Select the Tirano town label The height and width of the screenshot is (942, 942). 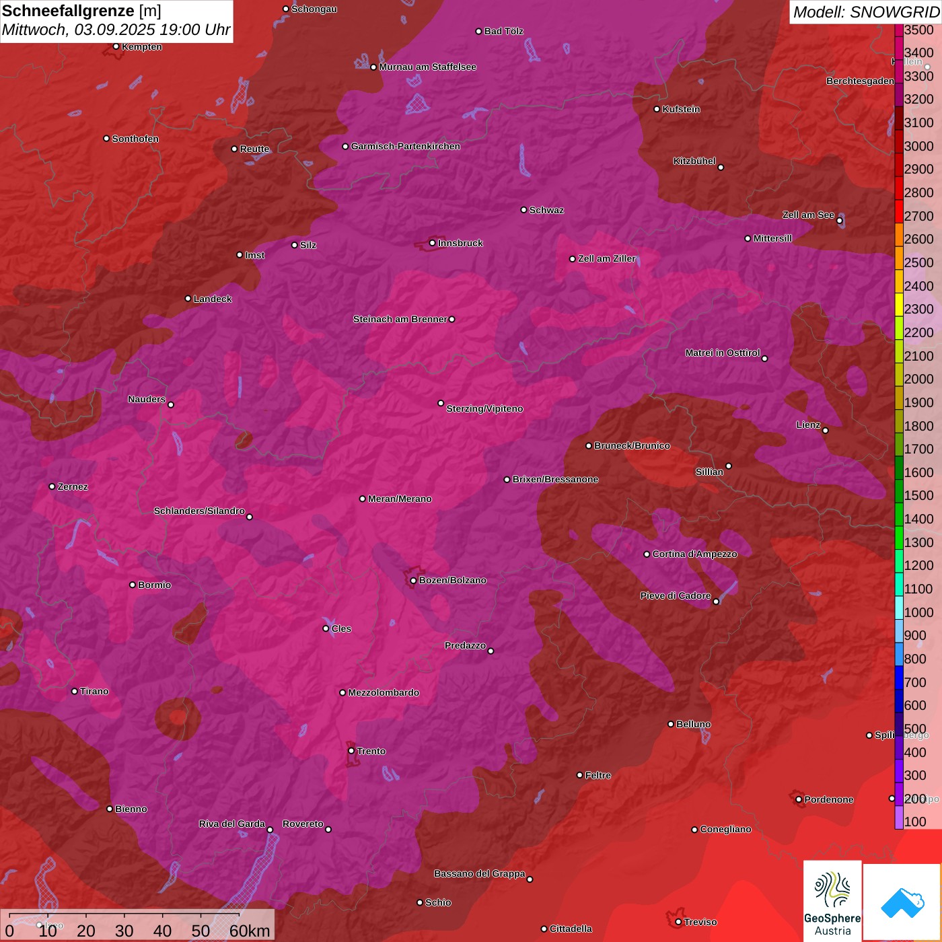(x=94, y=691)
